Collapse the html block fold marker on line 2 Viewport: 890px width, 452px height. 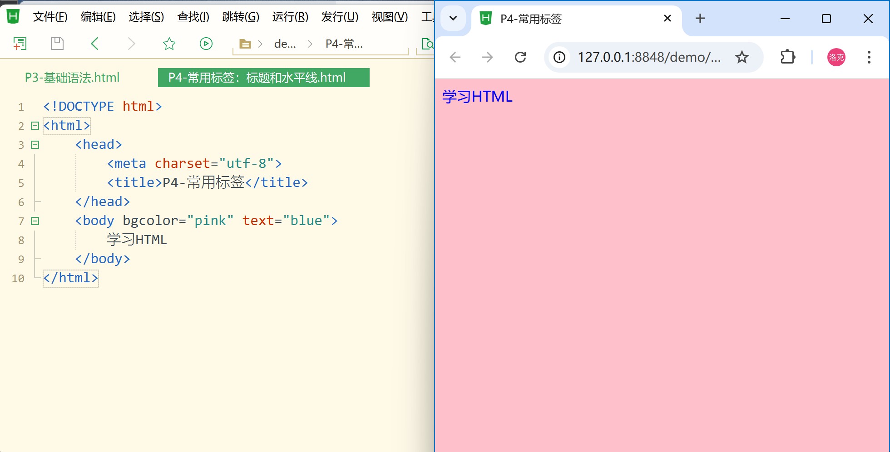click(35, 126)
